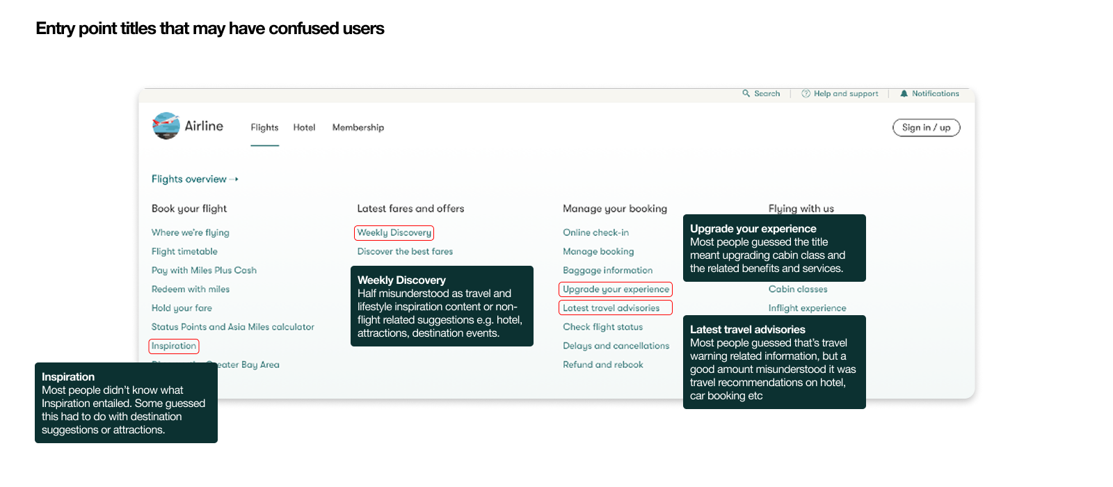Image resolution: width=1113 pixels, height=487 pixels.
Task: Open the Flight timetable link
Action: 184,251
